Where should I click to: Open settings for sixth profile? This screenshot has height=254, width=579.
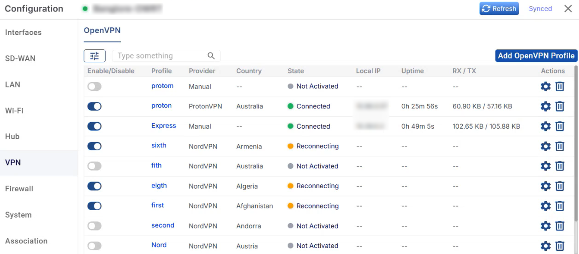point(546,146)
